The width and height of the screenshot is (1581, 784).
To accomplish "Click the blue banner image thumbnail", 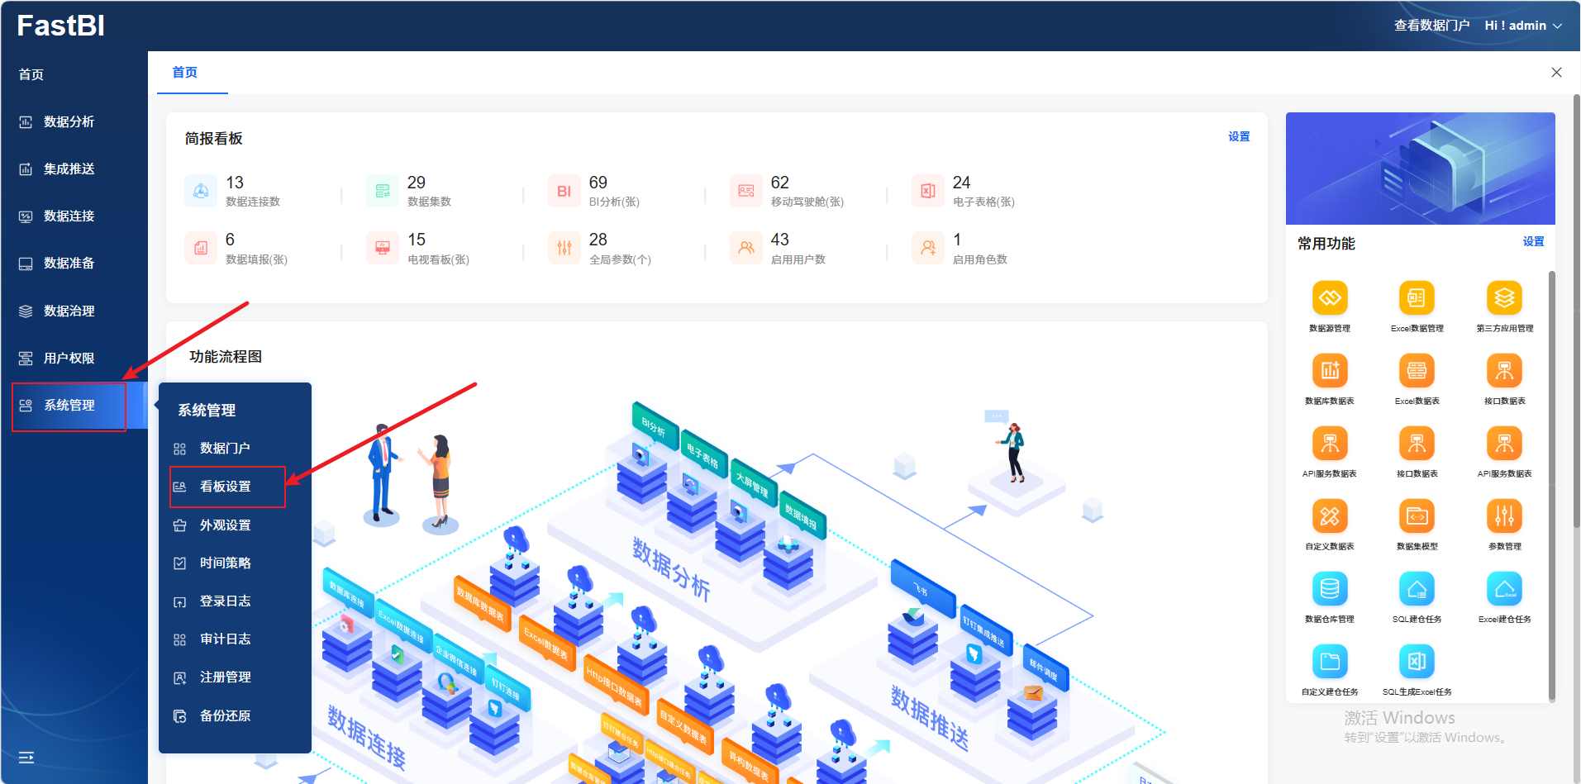I will (1420, 169).
